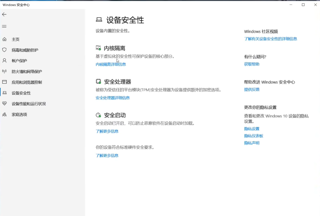Open the 隐私仪表板 link
The height and width of the screenshot is (216, 320).
point(254,136)
